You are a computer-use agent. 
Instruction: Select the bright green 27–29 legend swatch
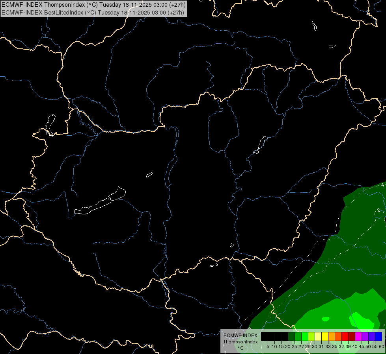pyautogui.click(x=305, y=336)
